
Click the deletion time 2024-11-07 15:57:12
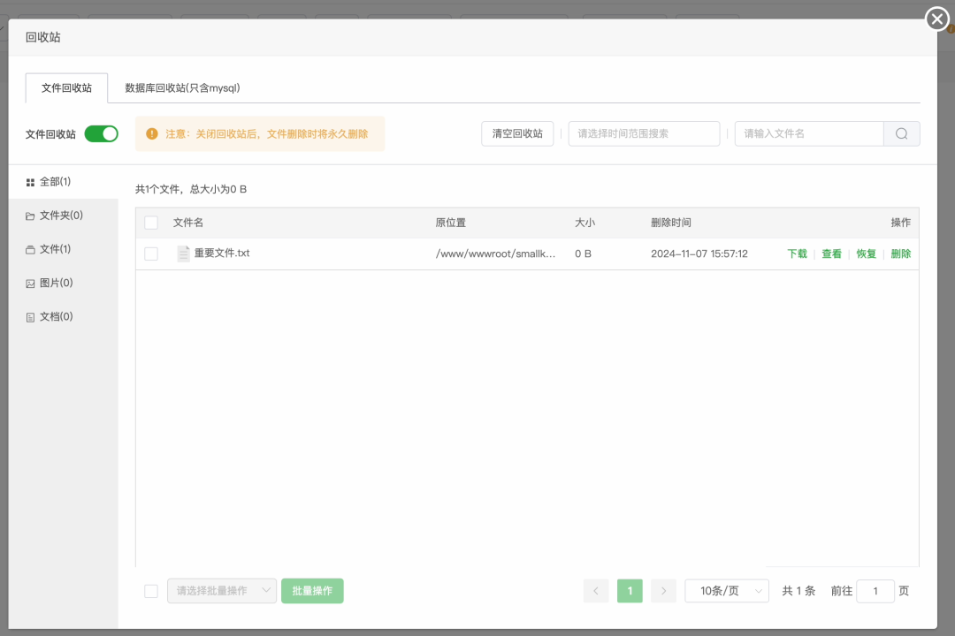pos(699,254)
